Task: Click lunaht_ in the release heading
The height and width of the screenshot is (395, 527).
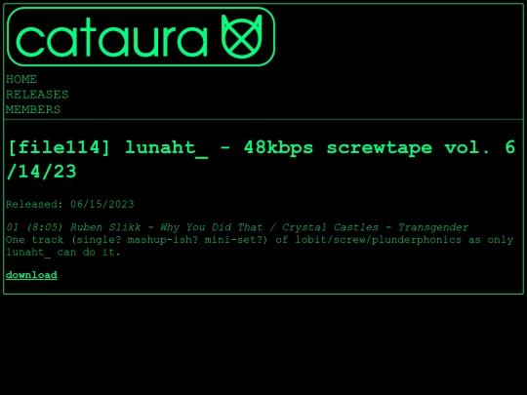Action: point(166,148)
